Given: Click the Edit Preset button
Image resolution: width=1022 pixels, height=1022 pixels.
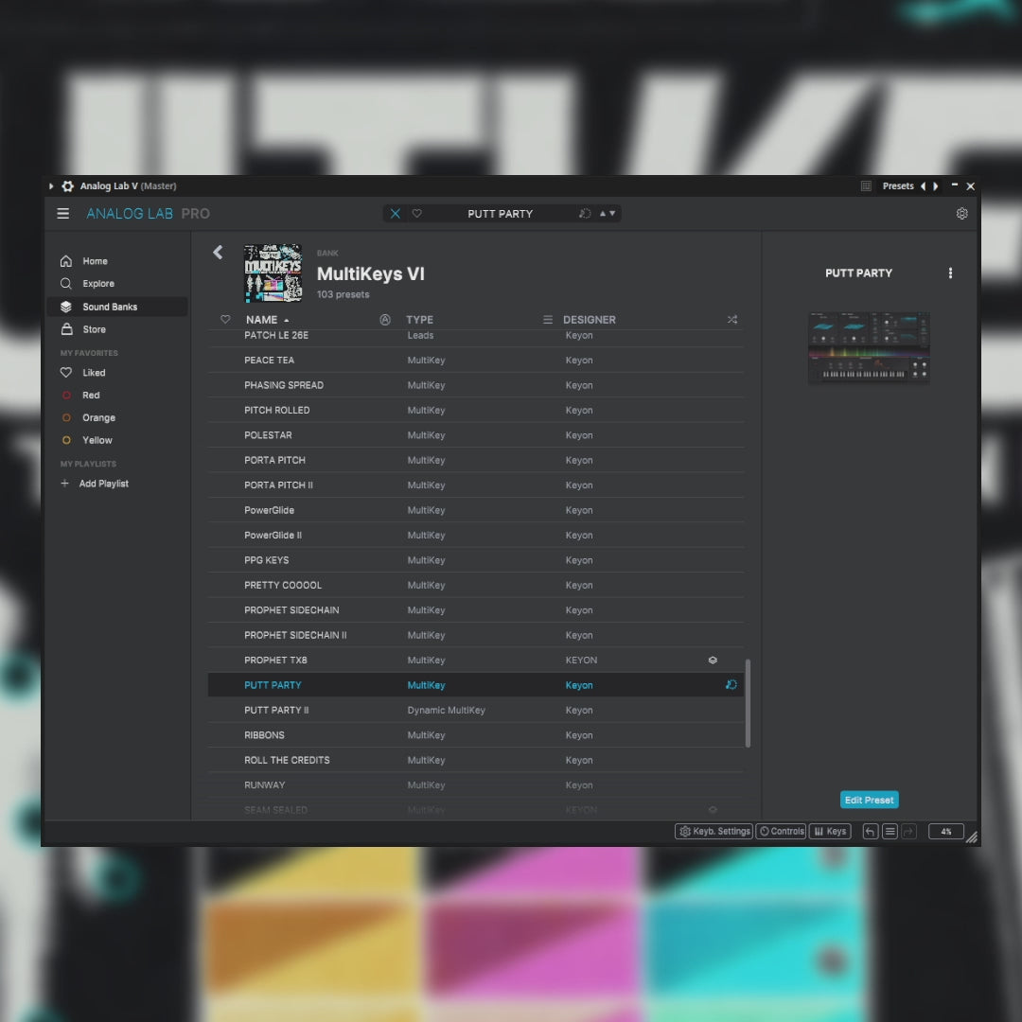Looking at the screenshot, I should (x=869, y=800).
